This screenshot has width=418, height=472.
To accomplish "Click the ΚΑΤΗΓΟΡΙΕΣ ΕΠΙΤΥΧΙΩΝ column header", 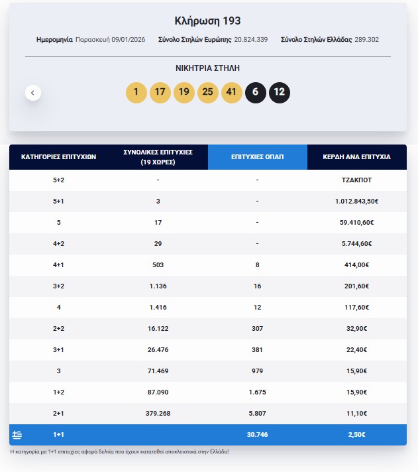I will click(59, 157).
